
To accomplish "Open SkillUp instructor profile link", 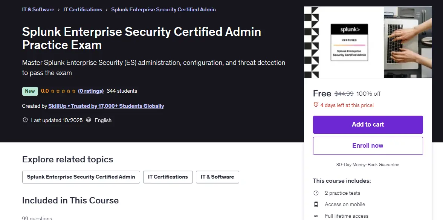I will click(x=106, y=106).
